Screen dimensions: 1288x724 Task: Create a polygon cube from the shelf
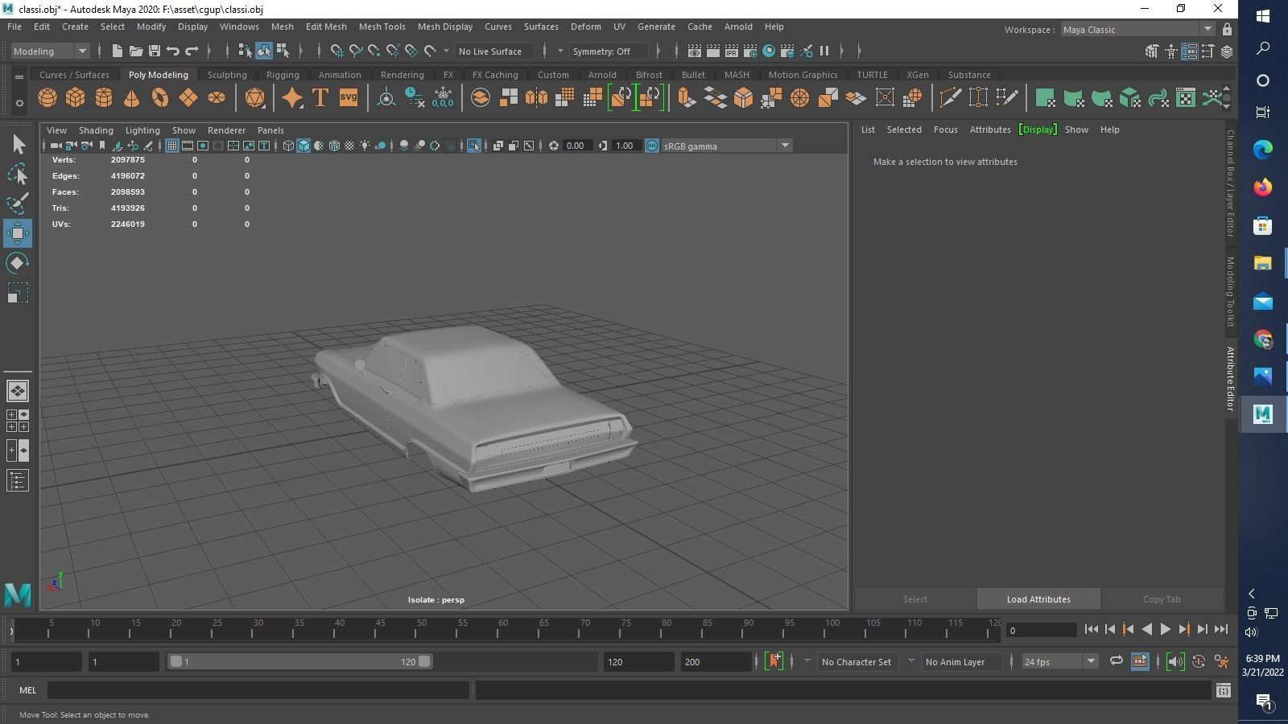[76, 98]
